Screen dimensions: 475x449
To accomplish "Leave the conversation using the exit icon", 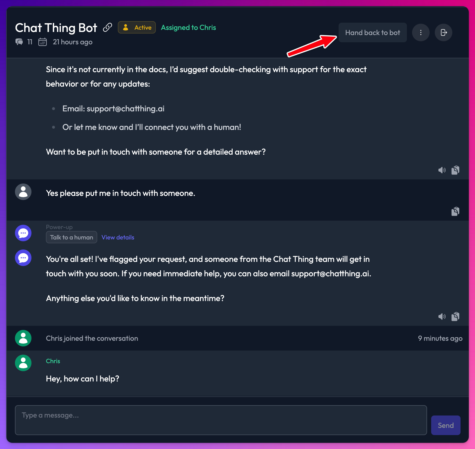I will [x=443, y=32].
